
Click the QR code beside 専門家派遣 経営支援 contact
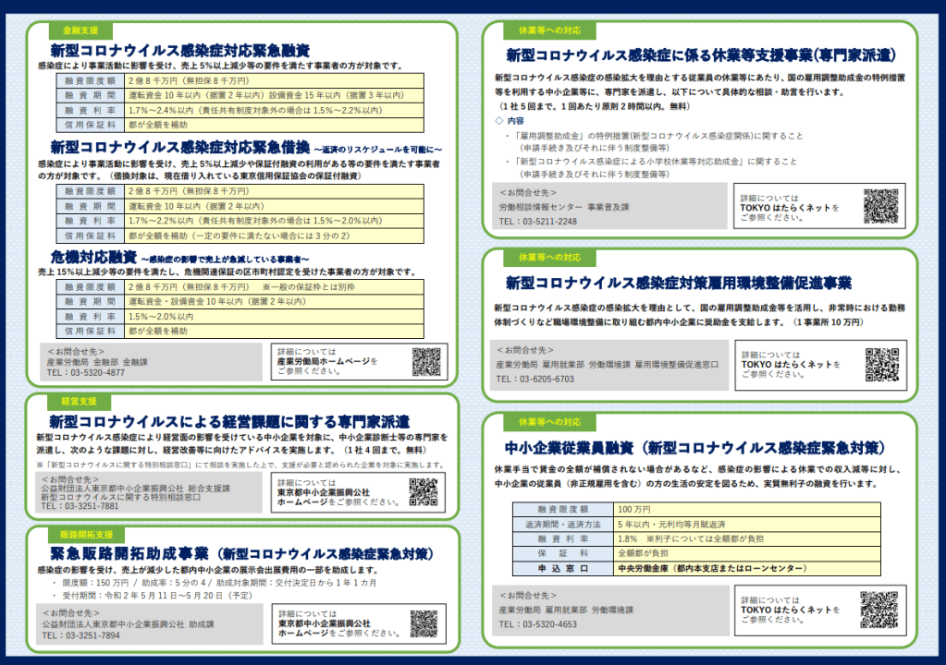pyautogui.click(x=424, y=494)
